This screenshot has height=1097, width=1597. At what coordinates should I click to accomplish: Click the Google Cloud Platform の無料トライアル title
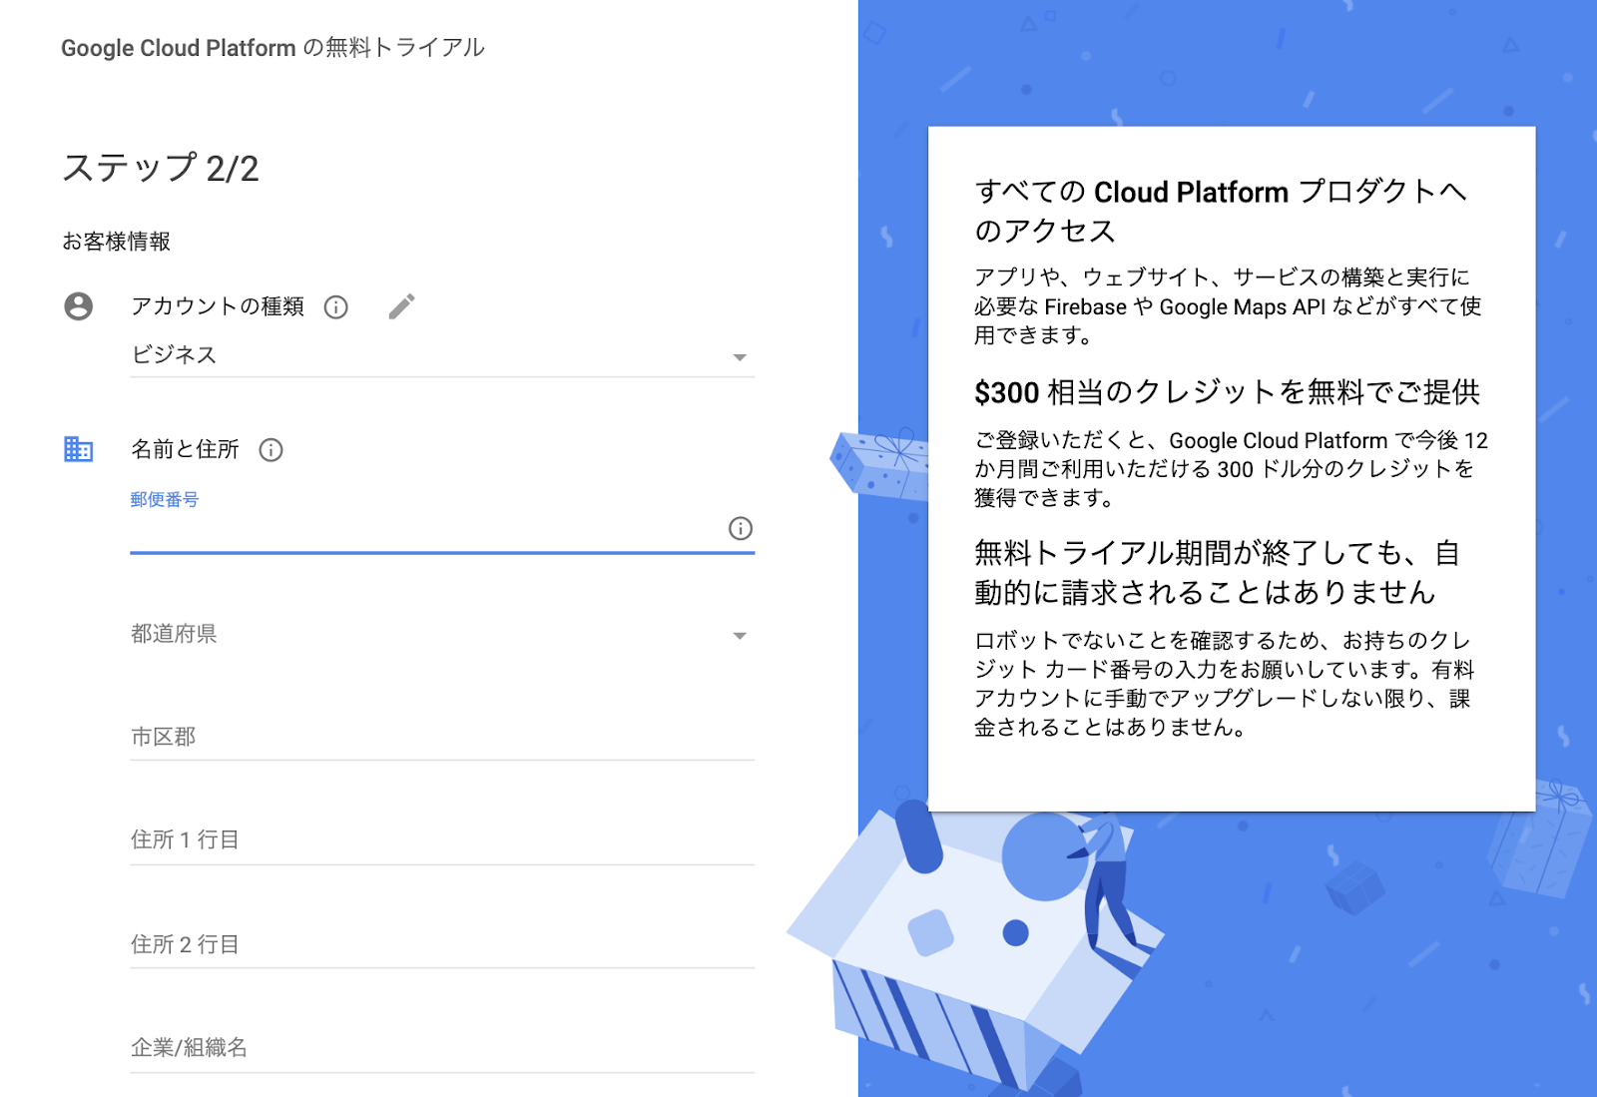tap(272, 48)
